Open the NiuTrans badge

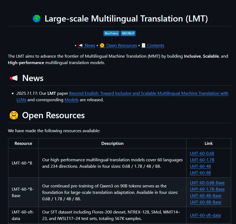(x=111, y=33)
